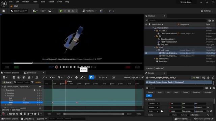Open Details panel settings gear

pyautogui.click(x=214, y=88)
